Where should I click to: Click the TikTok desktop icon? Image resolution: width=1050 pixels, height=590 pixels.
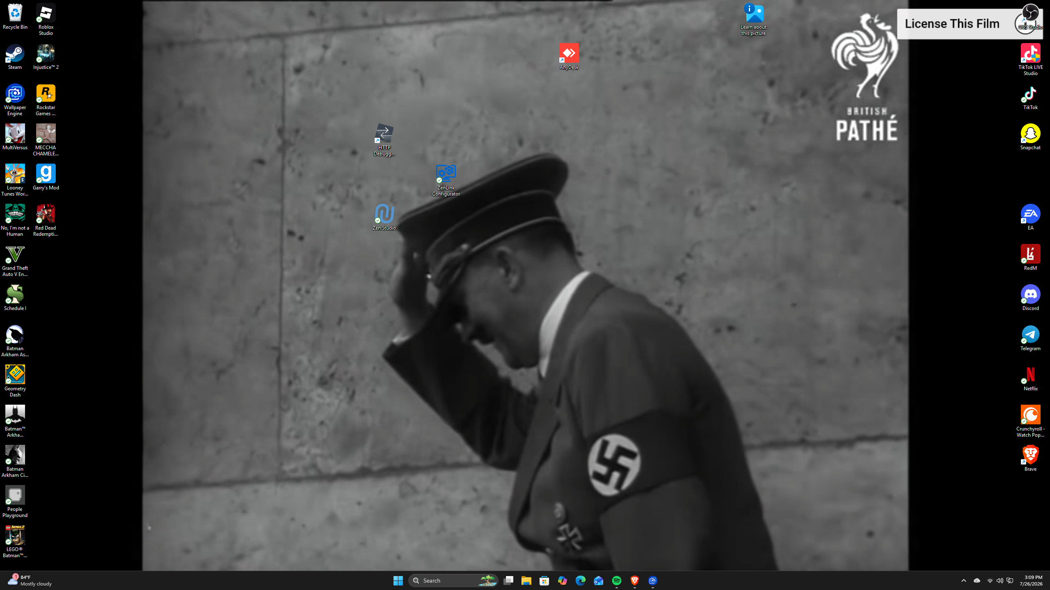(1030, 97)
